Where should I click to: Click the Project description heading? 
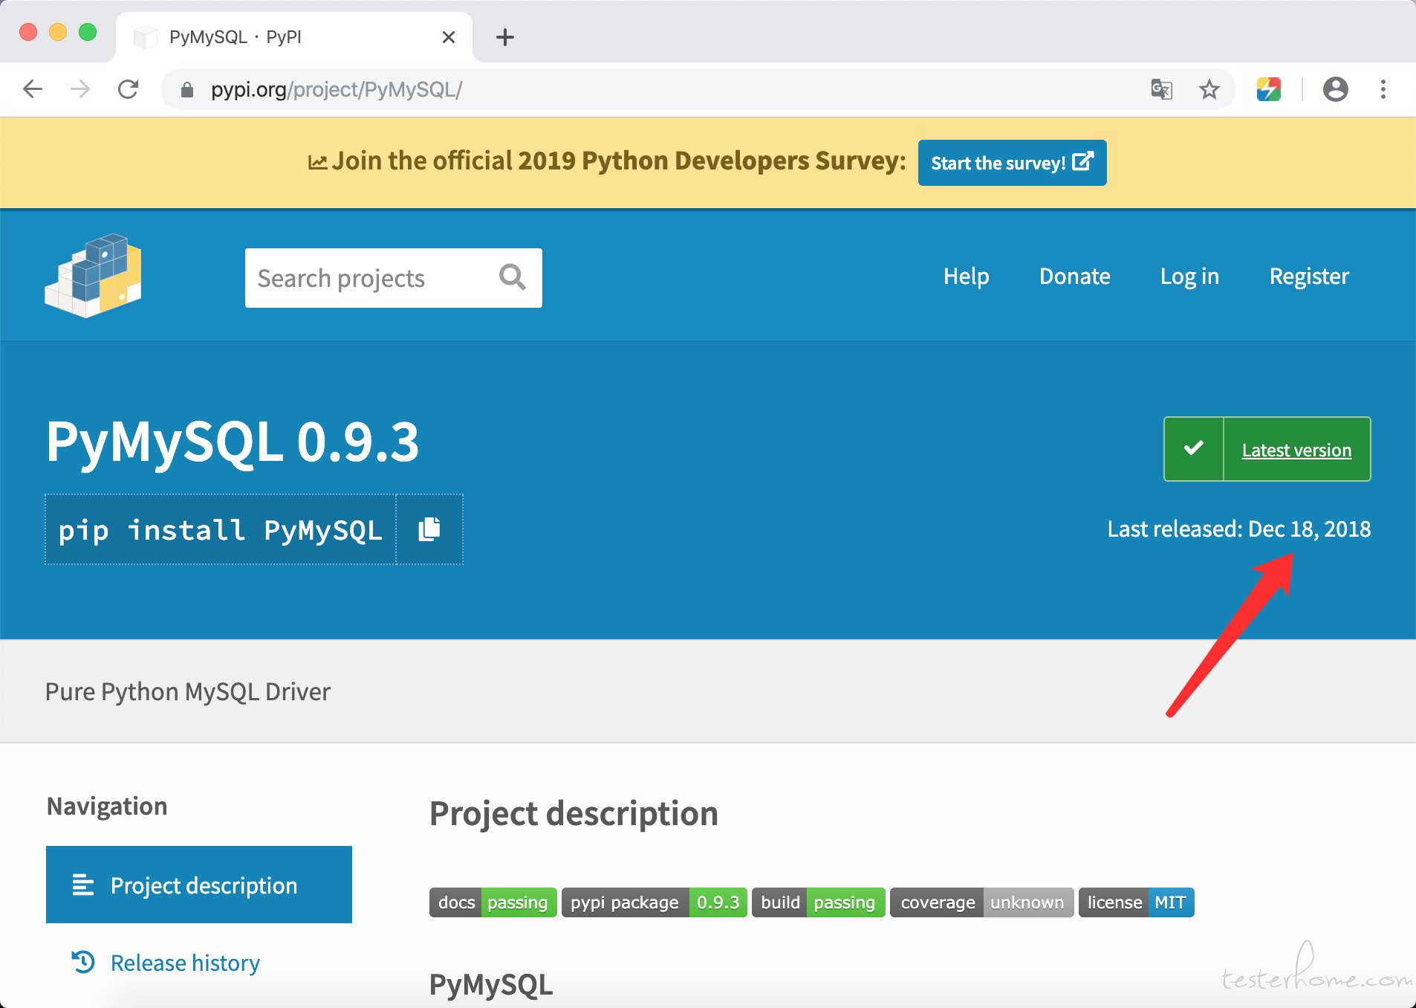point(574,813)
